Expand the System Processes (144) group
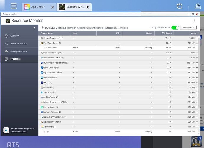 (197, 38)
